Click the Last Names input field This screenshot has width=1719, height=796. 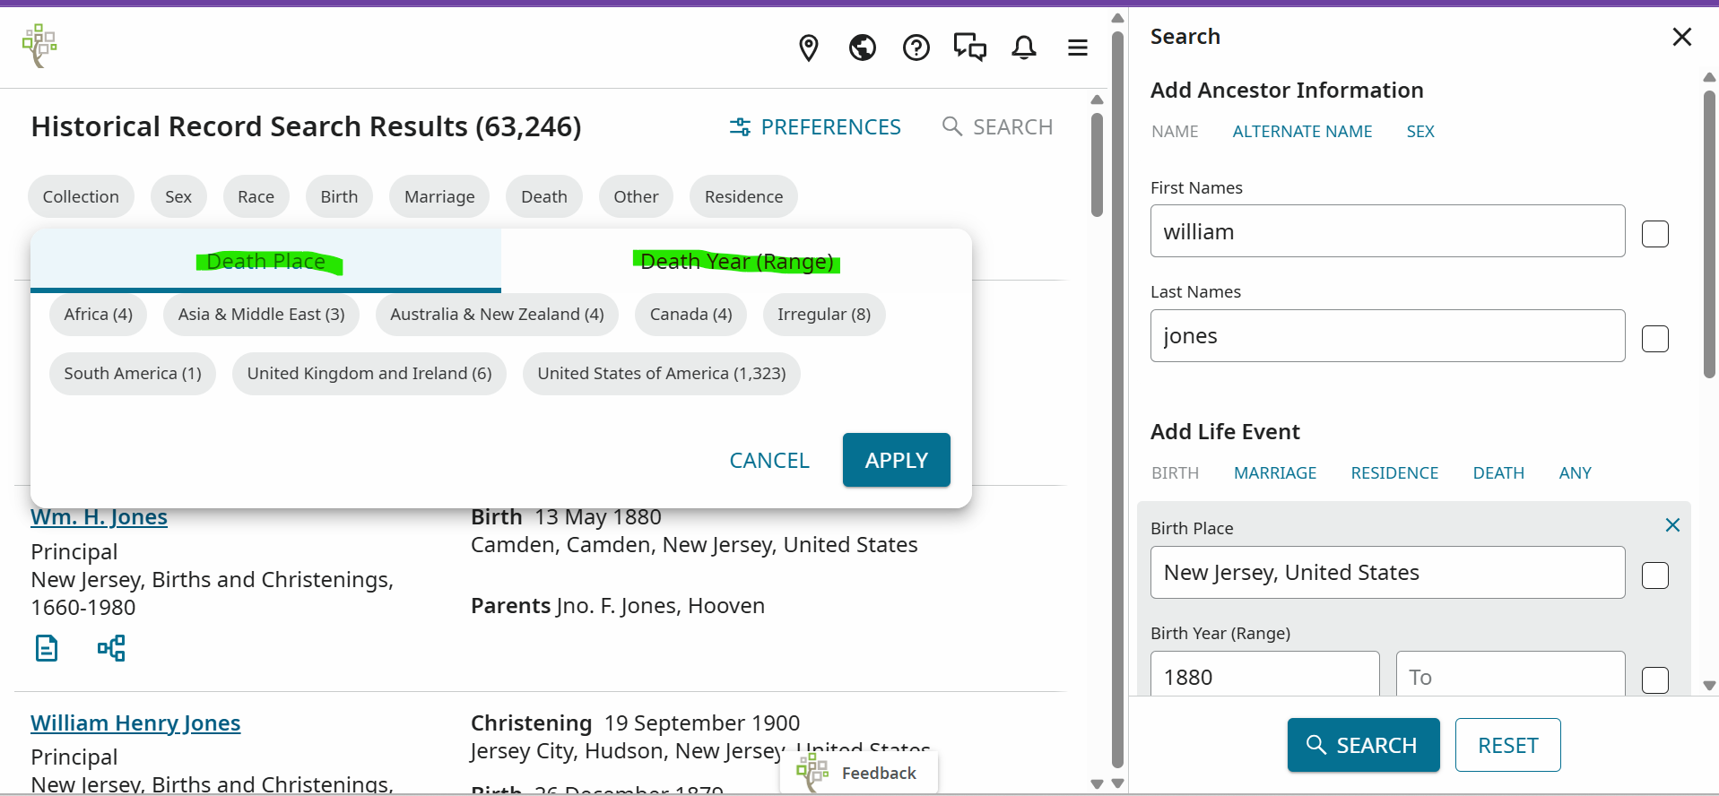point(1387,336)
